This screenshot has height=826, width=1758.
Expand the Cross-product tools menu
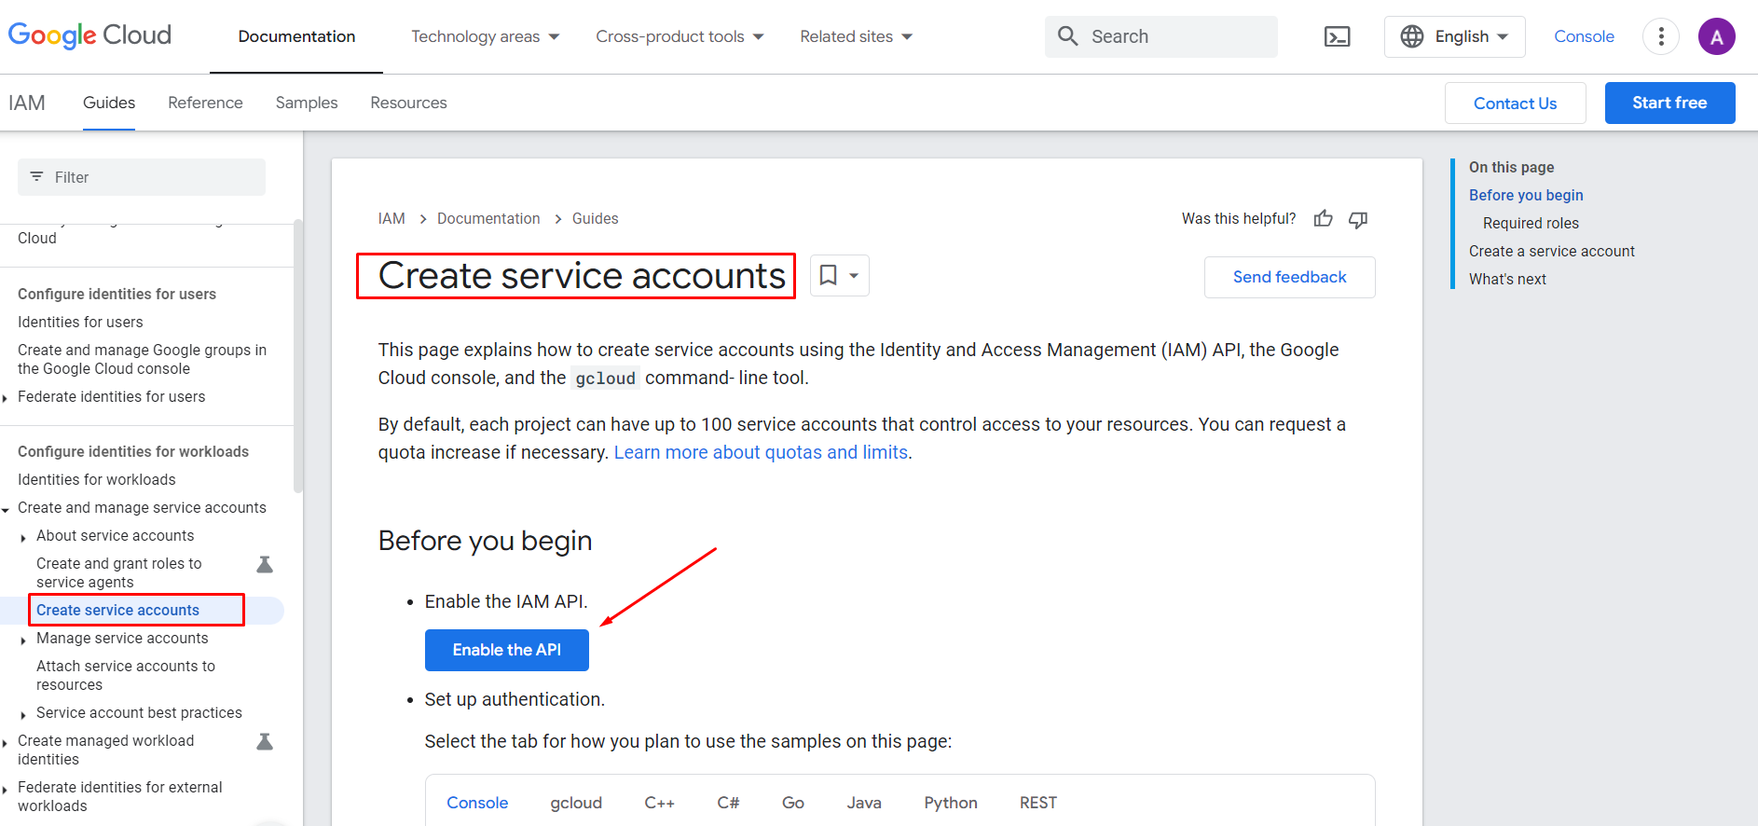pos(680,36)
